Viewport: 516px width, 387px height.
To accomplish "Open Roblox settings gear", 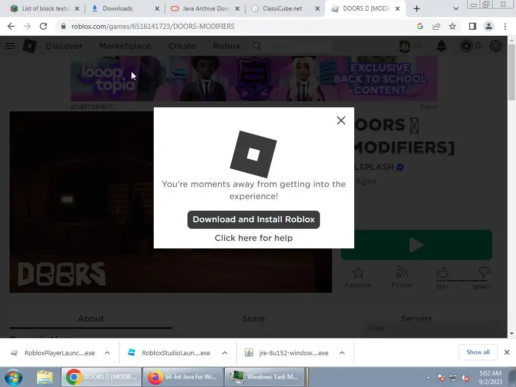I will pyautogui.click(x=496, y=46).
